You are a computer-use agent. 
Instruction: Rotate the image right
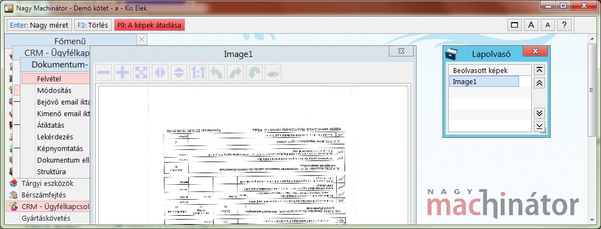[x=235, y=72]
